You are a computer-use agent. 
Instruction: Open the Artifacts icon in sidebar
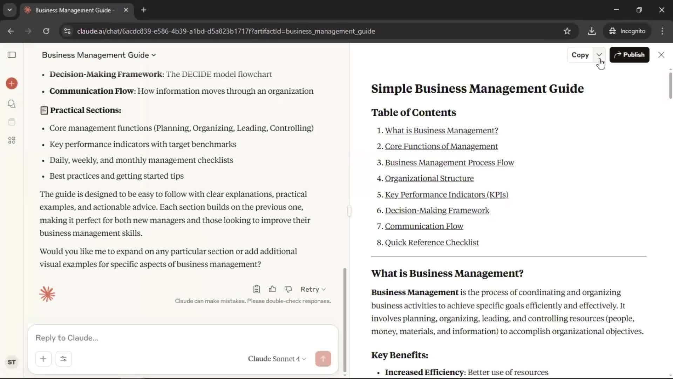pos(12,140)
